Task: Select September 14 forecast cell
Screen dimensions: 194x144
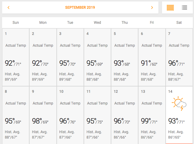Action: (x=179, y=116)
